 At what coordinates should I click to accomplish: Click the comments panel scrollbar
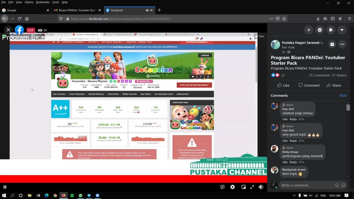pos(348,107)
